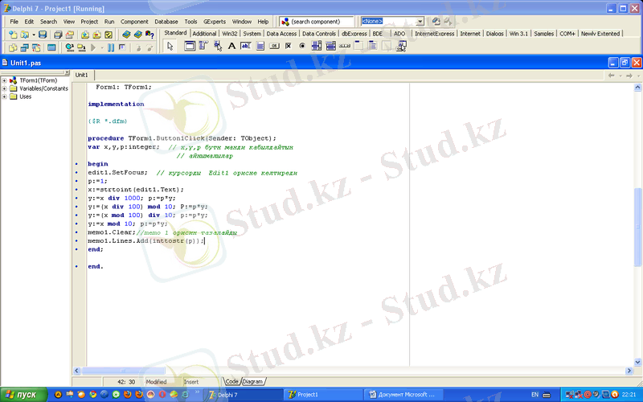643x402 pixels.
Task: Click the Open Project toolbar icon
Action: 70,35
